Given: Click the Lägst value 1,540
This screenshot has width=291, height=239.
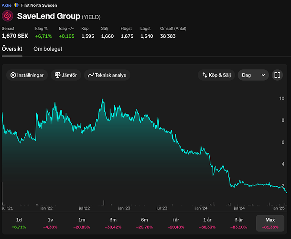Looking at the screenshot, I should pos(147,36).
